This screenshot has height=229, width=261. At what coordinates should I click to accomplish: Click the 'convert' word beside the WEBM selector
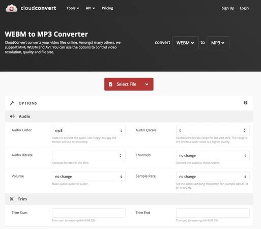[162, 42]
